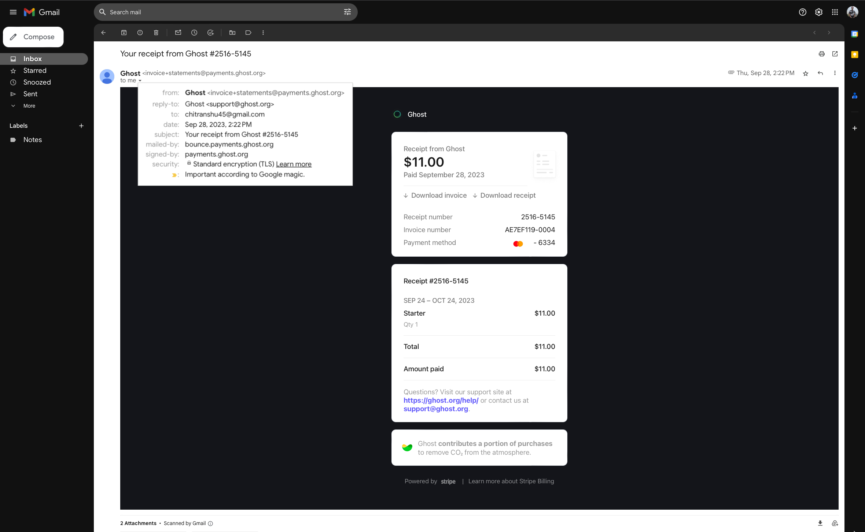Screen dimensions: 865x532
Task: Click the Ghost sender avatar
Action: 107,77
